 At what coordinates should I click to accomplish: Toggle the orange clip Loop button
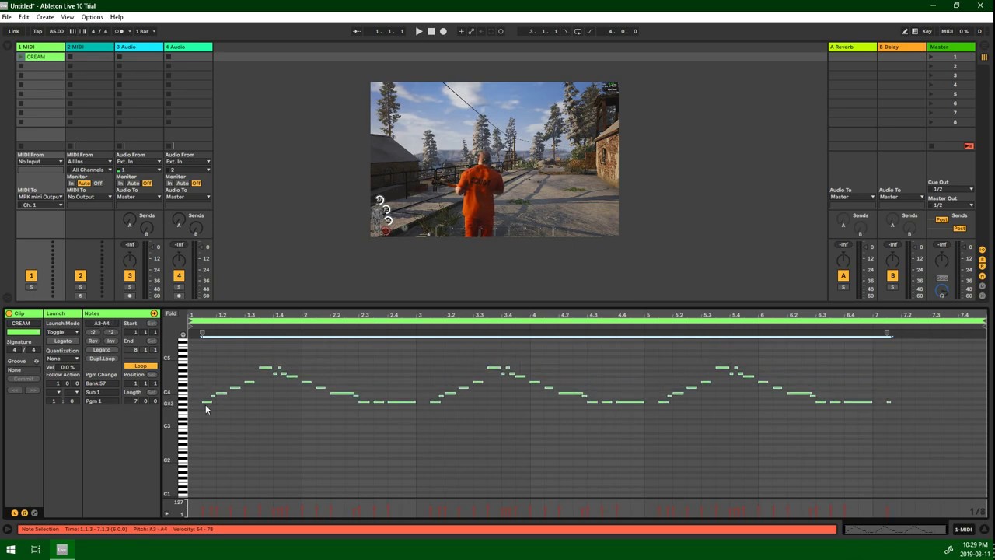(x=141, y=366)
